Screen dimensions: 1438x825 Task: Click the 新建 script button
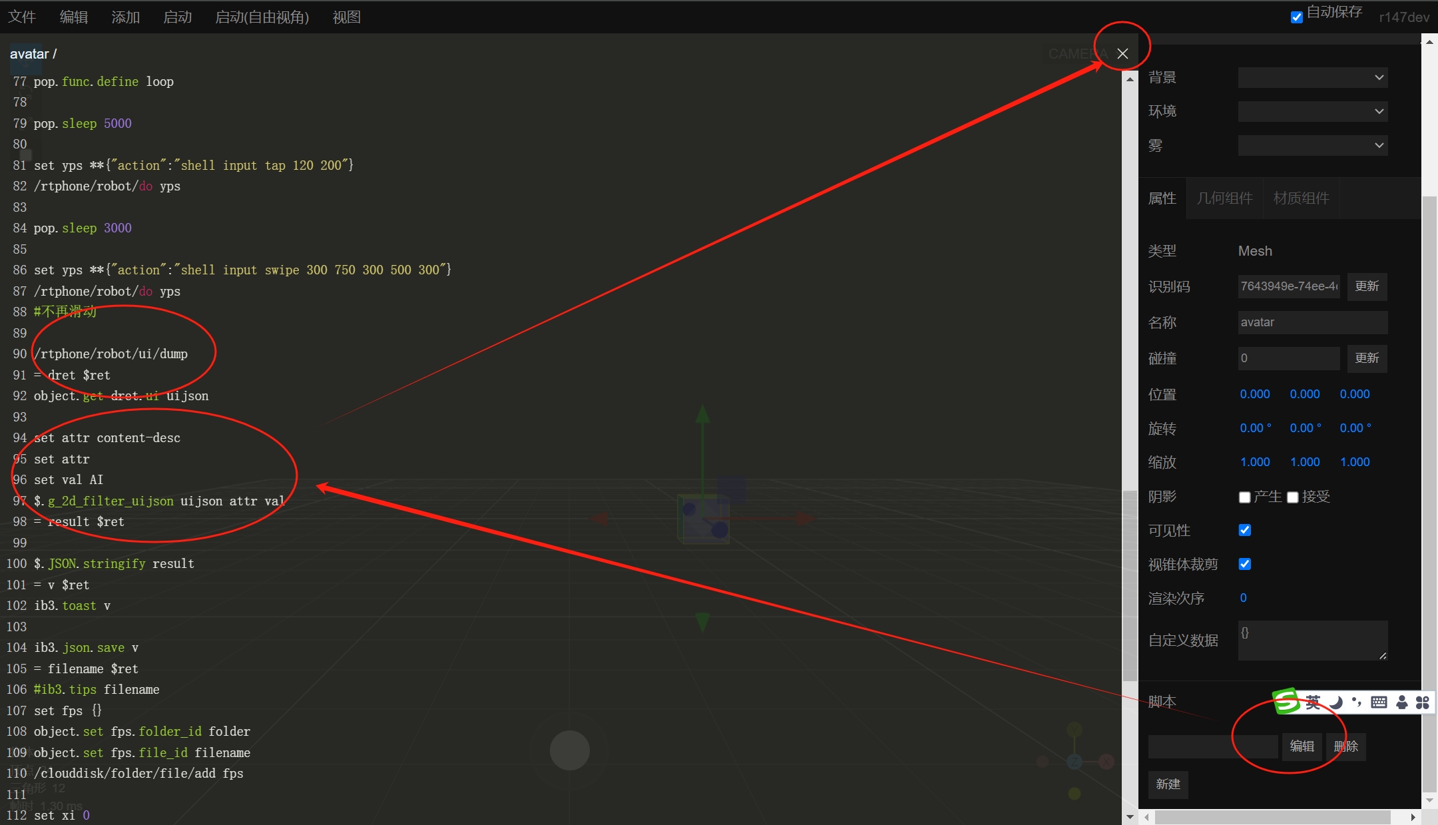tap(1168, 784)
